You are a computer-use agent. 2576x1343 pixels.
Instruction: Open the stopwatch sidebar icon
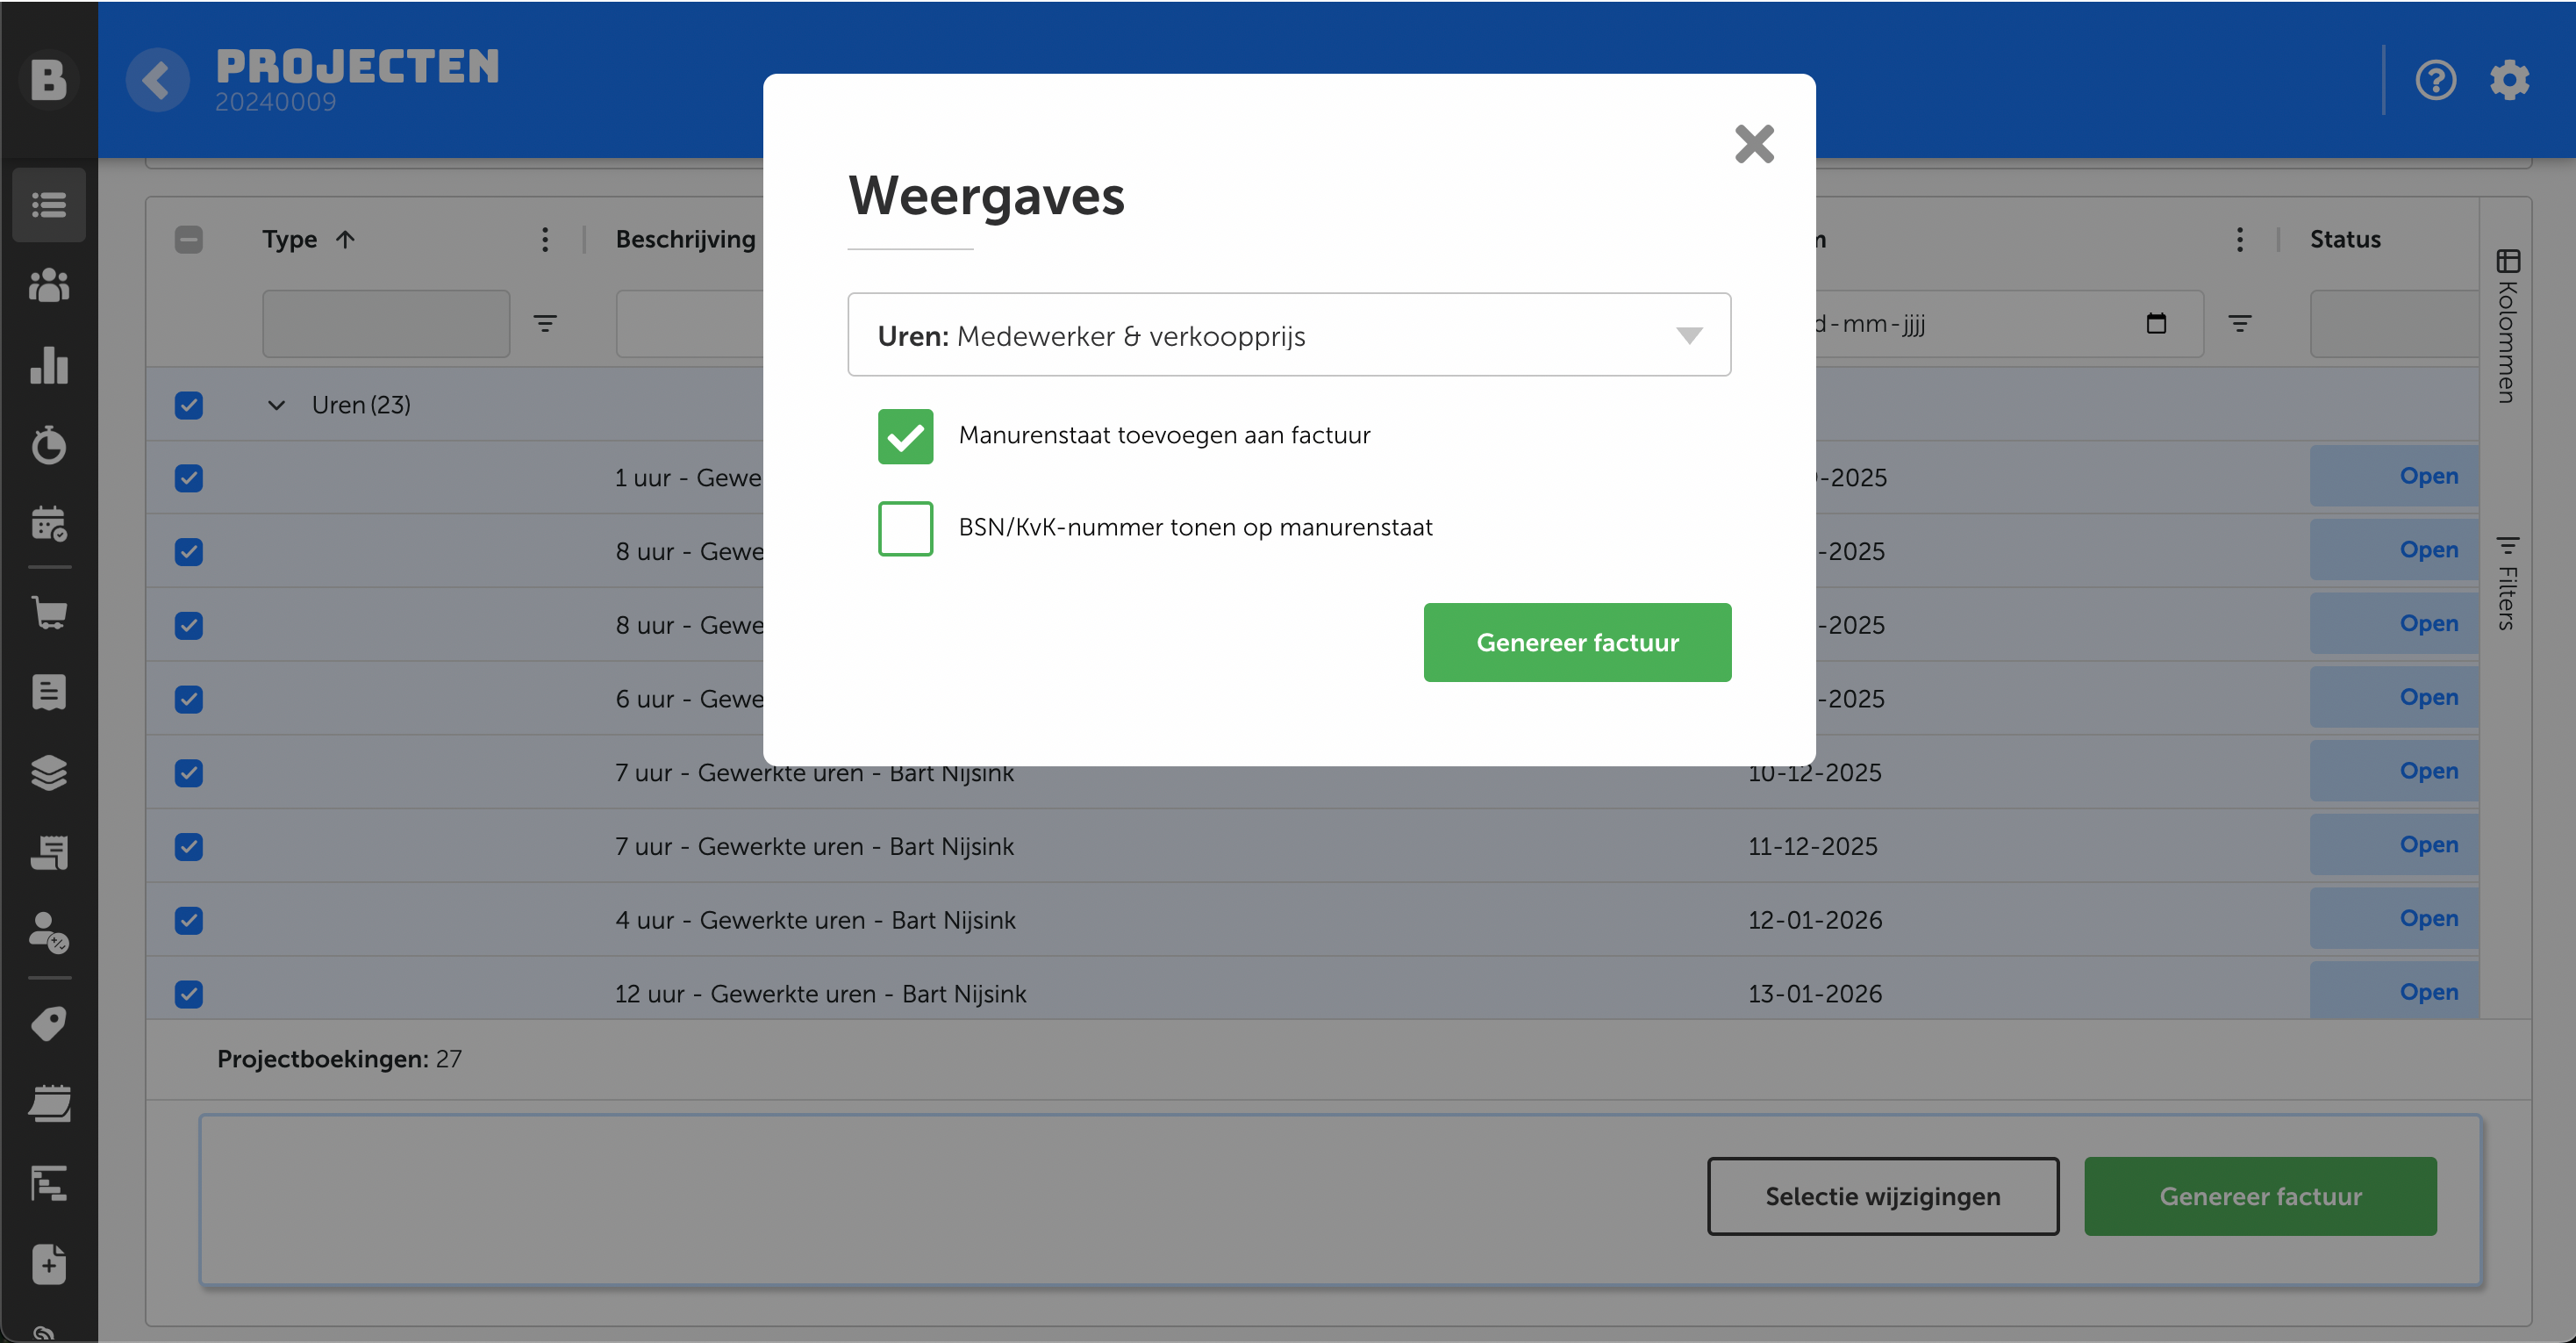click(x=49, y=445)
